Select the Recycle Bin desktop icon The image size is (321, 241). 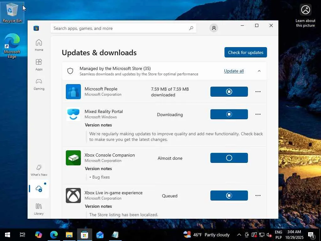(12, 12)
